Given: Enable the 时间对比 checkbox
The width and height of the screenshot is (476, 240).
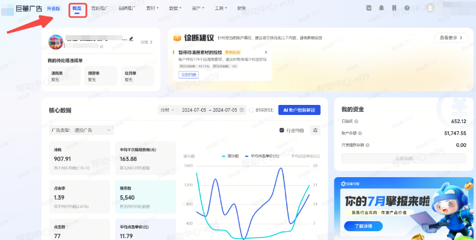Looking at the screenshot, I should 251,110.
